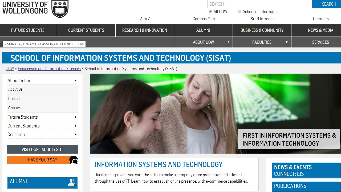Click the About School sidebar label
Screen dimensions: 341x192
[x=20, y=81]
